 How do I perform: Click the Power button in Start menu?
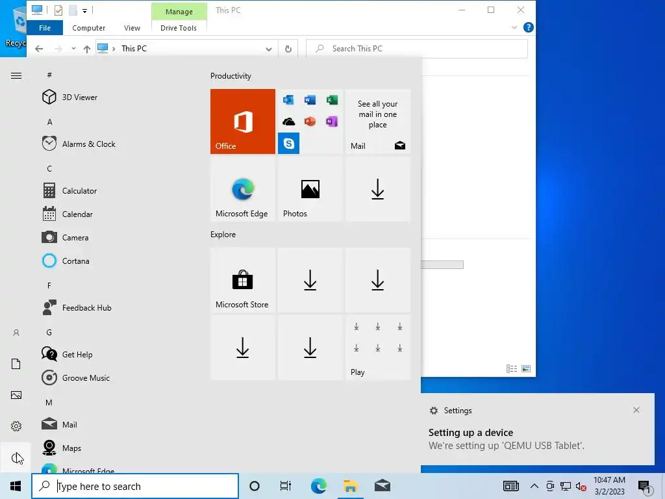click(x=16, y=458)
